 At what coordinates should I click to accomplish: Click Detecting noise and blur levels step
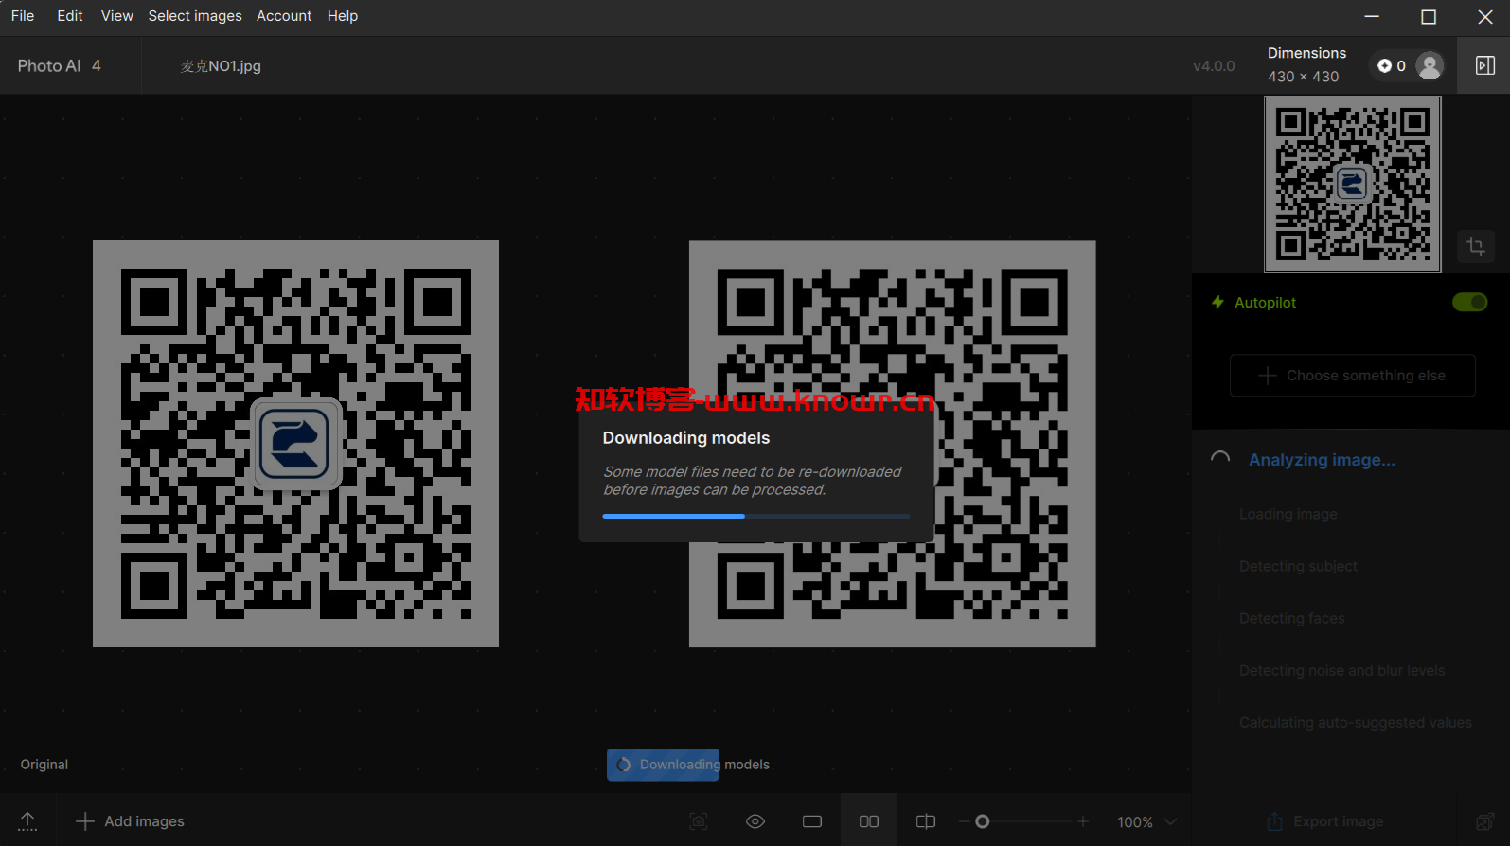click(x=1341, y=670)
